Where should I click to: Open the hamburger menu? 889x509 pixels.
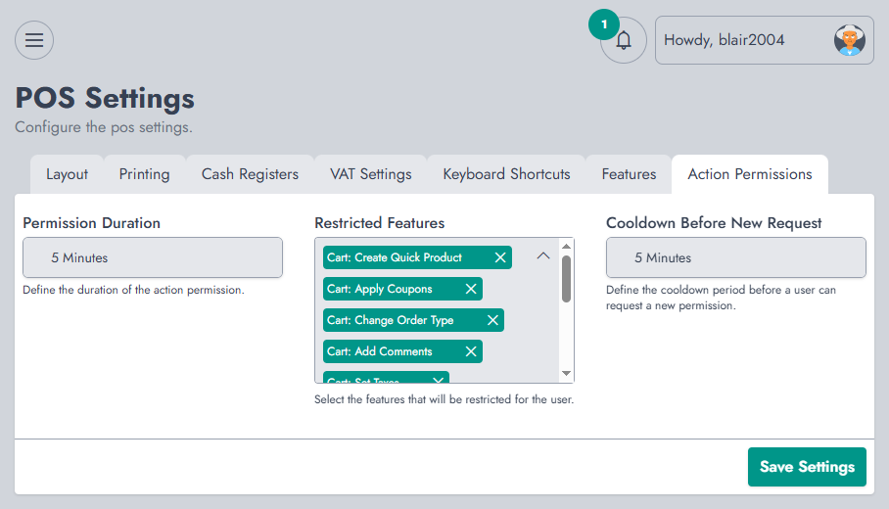click(34, 40)
